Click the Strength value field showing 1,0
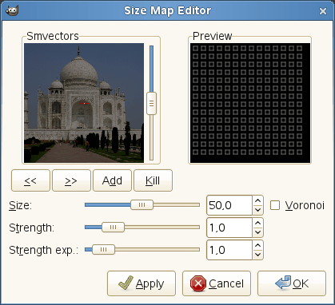Screen dimensions: 335x305 tap(229, 228)
